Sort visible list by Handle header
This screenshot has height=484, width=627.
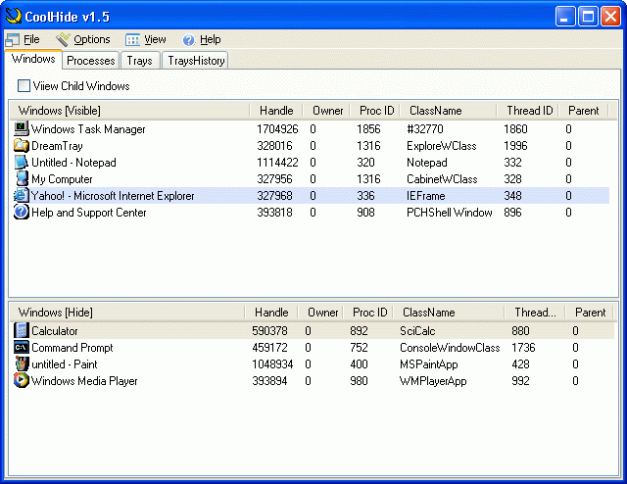tap(276, 111)
